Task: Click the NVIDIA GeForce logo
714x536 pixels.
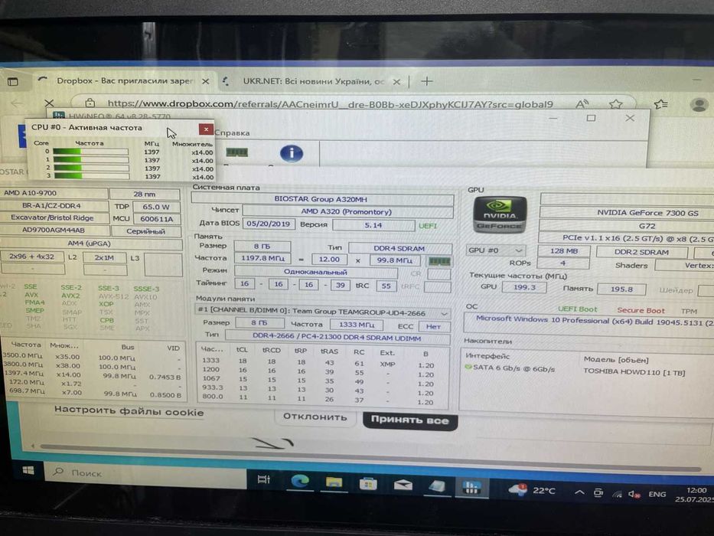Action: tap(500, 214)
